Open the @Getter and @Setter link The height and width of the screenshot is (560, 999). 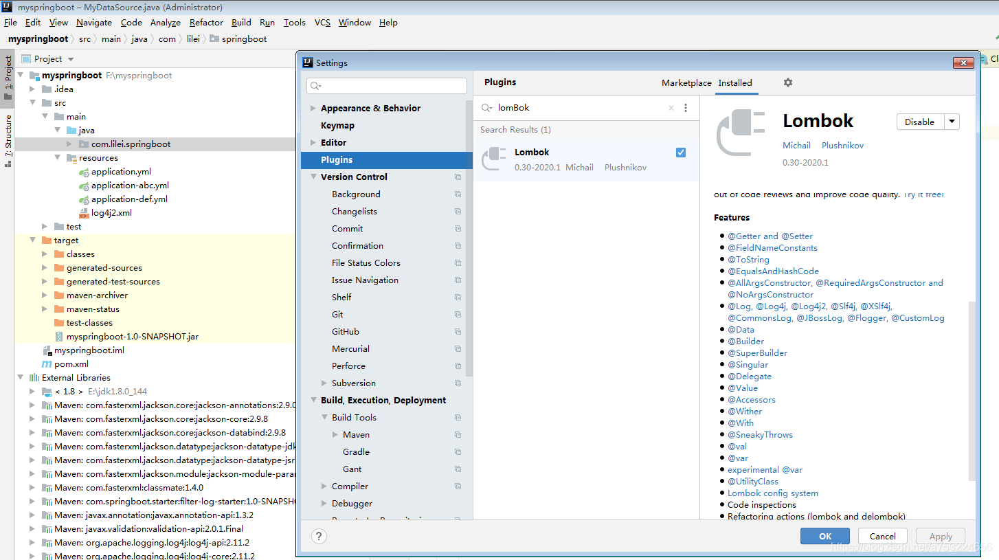pyautogui.click(x=770, y=236)
